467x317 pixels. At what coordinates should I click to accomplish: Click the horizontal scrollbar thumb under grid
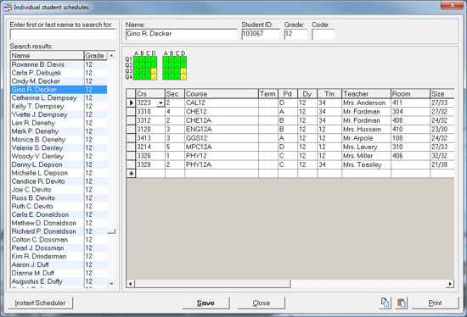click(212, 284)
